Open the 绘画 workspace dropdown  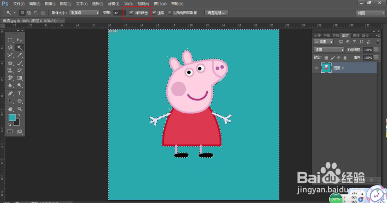point(370,13)
